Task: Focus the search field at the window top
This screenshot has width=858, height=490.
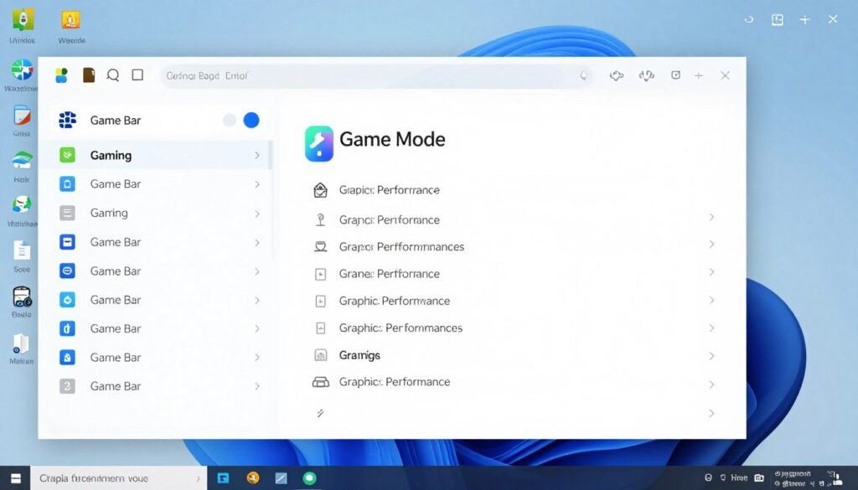Action: click(376, 76)
